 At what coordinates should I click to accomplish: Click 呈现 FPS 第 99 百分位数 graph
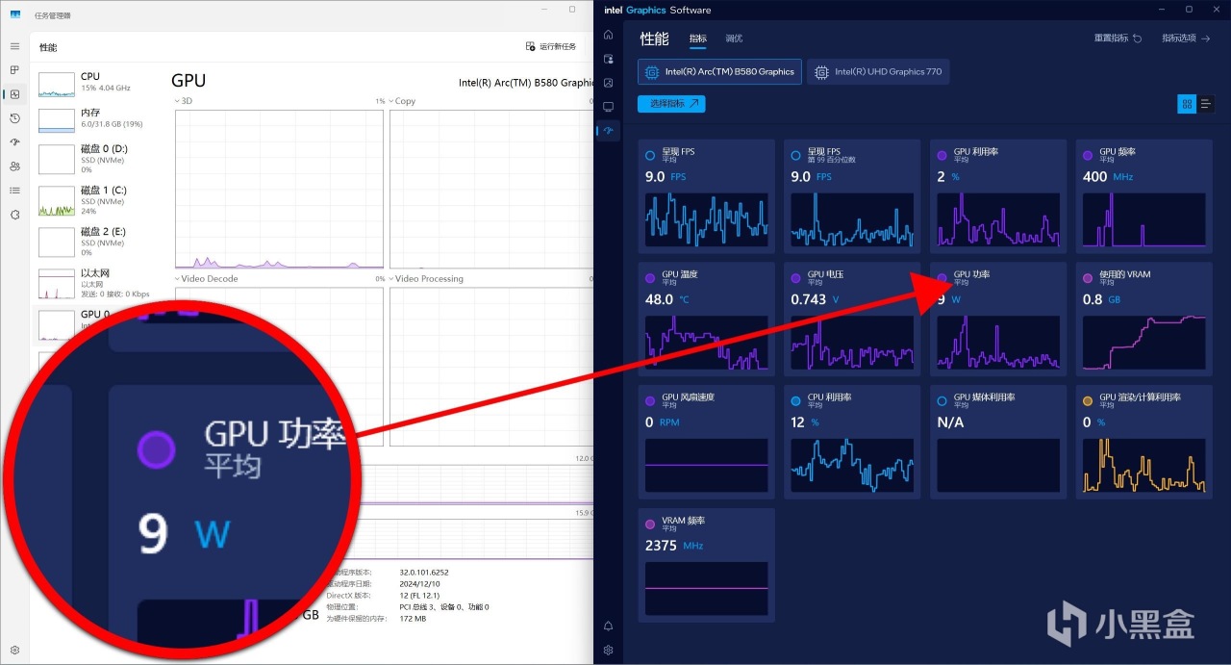[x=852, y=219]
